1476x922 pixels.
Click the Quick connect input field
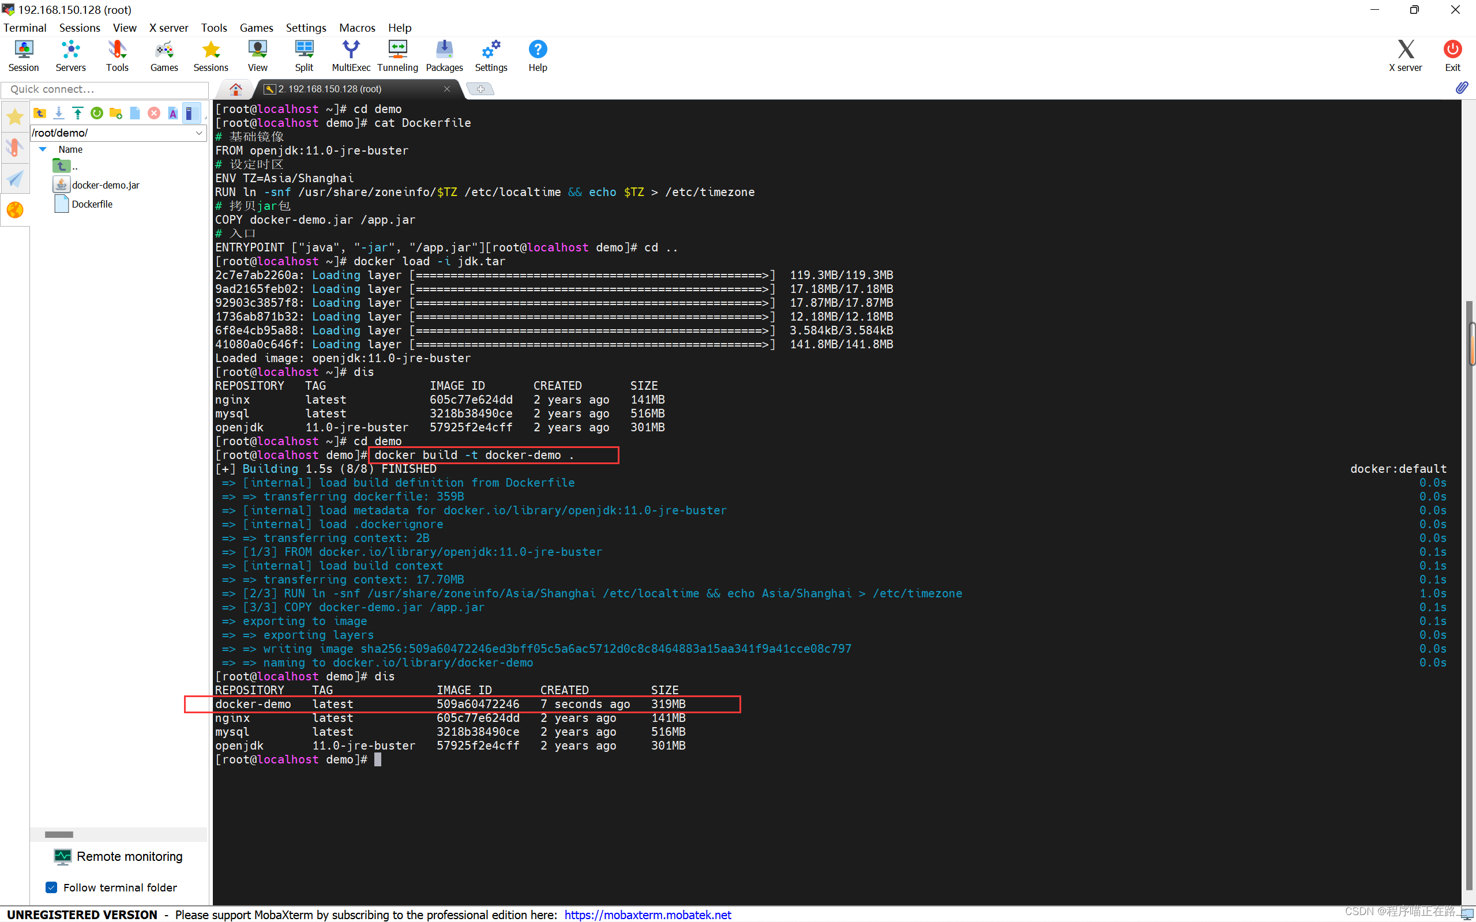[106, 88]
